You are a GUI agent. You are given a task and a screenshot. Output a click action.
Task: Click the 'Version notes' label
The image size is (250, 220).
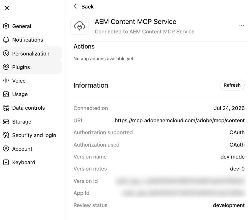(x=90, y=169)
